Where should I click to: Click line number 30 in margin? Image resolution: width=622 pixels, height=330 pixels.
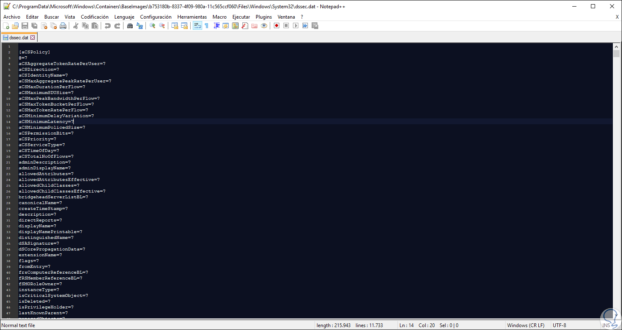(x=8, y=214)
